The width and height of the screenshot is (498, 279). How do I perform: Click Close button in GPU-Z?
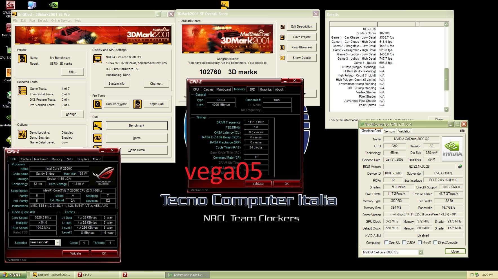[455, 251]
